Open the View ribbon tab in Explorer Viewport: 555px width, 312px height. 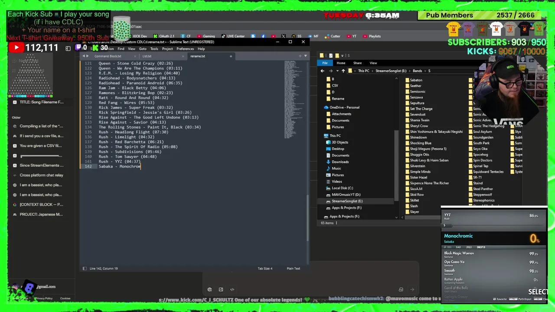tap(373, 63)
